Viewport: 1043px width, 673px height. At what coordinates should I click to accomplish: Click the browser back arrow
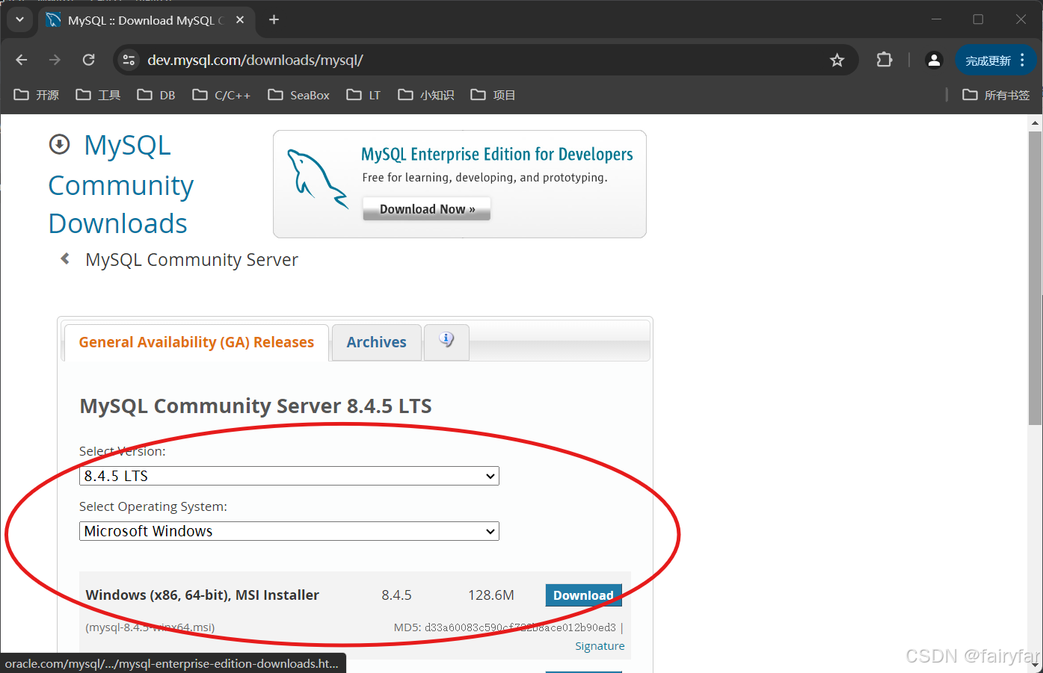click(x=22, y=60)
